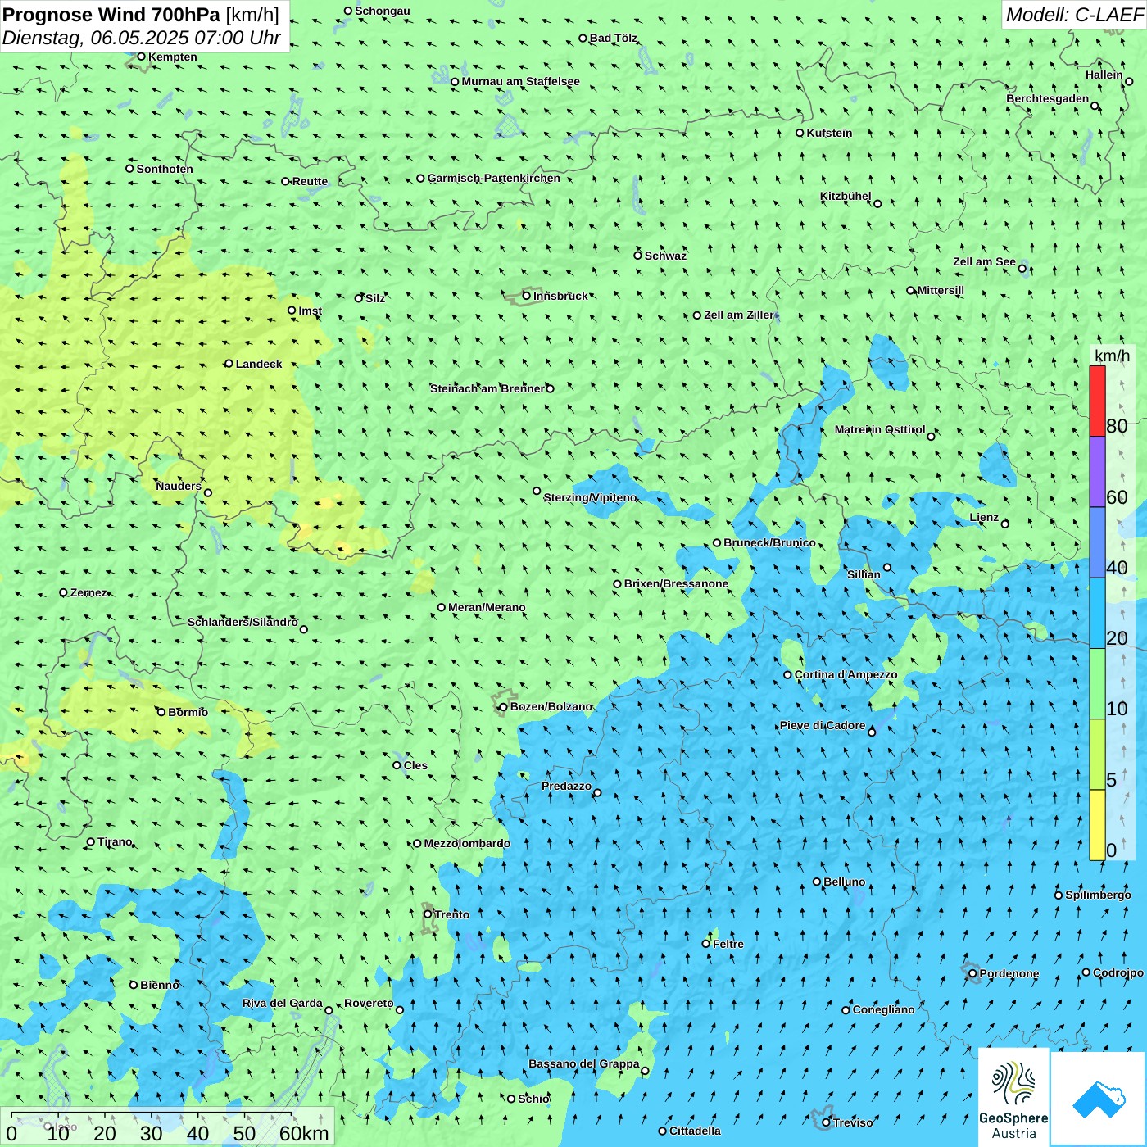The width and height of the screenshot is (1147, 1147).
Task: Click the Treviso city marker
Action: 827,1122
